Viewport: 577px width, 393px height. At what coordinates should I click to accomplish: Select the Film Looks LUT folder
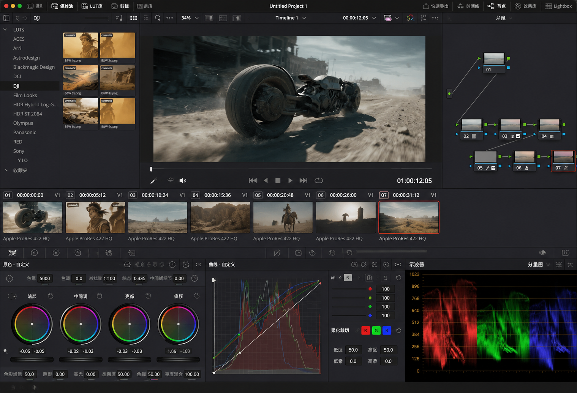(x=25, y=95)
